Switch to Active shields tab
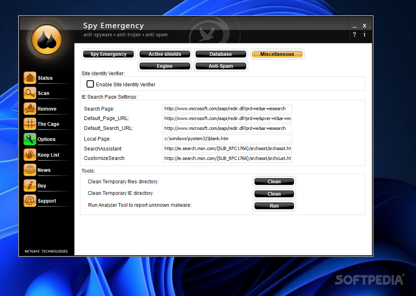This screenshot has height=296, width=416. click(x=165, y=54)
